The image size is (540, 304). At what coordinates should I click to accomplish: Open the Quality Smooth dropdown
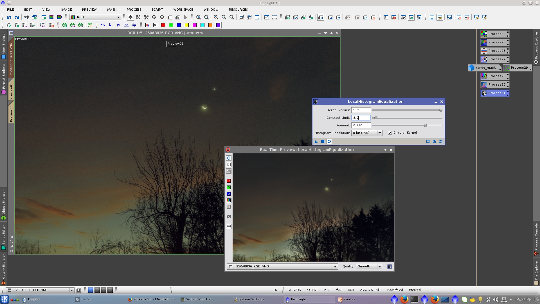[369, 267]
